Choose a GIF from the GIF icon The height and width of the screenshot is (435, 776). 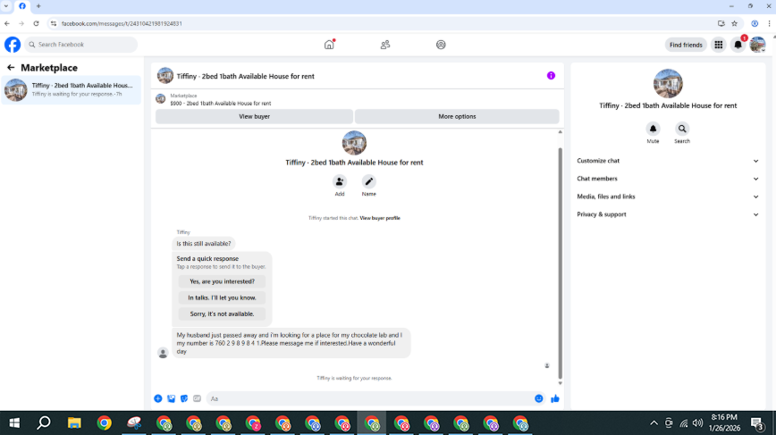coord(197,398)
